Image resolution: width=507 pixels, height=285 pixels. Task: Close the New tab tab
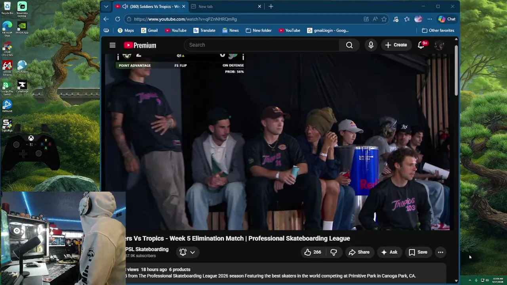click(259, 6)
